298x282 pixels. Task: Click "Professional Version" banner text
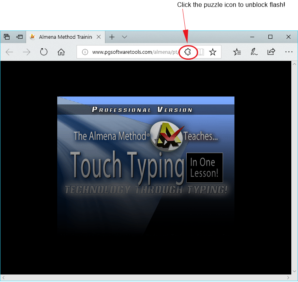pos(142,110)
